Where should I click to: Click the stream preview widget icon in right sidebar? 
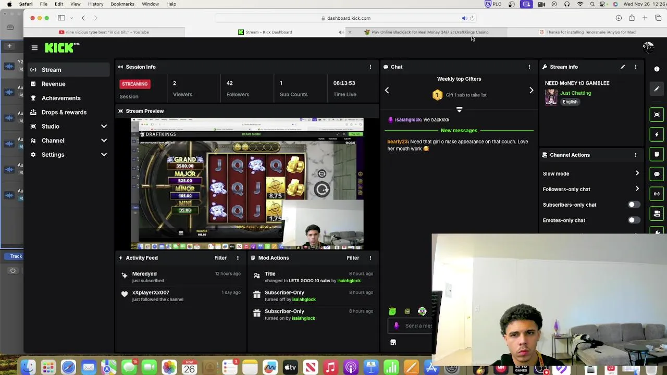657,115
